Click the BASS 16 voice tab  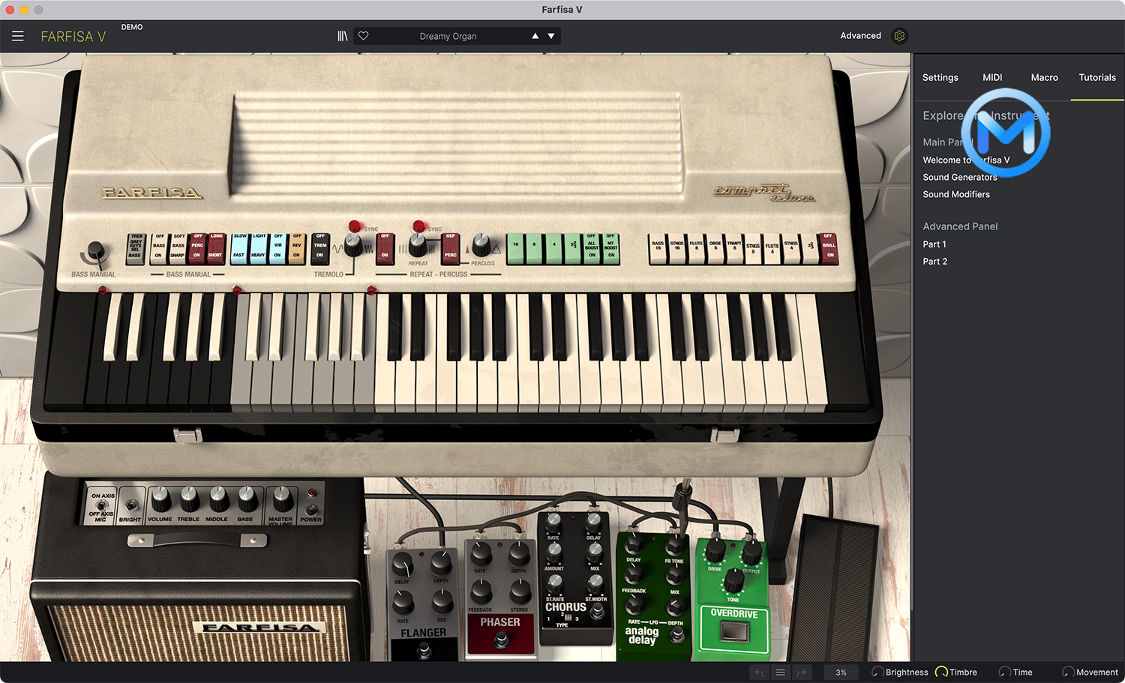click(658, 248)
